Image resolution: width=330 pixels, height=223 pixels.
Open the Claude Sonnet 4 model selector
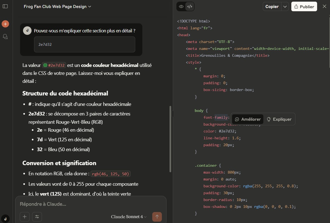[129, 217]
